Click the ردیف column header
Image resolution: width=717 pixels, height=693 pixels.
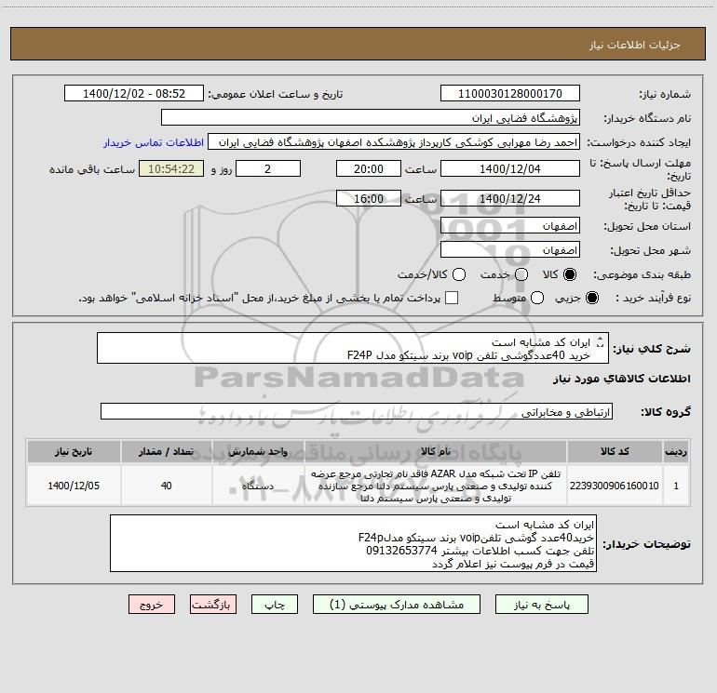(676, 451)
